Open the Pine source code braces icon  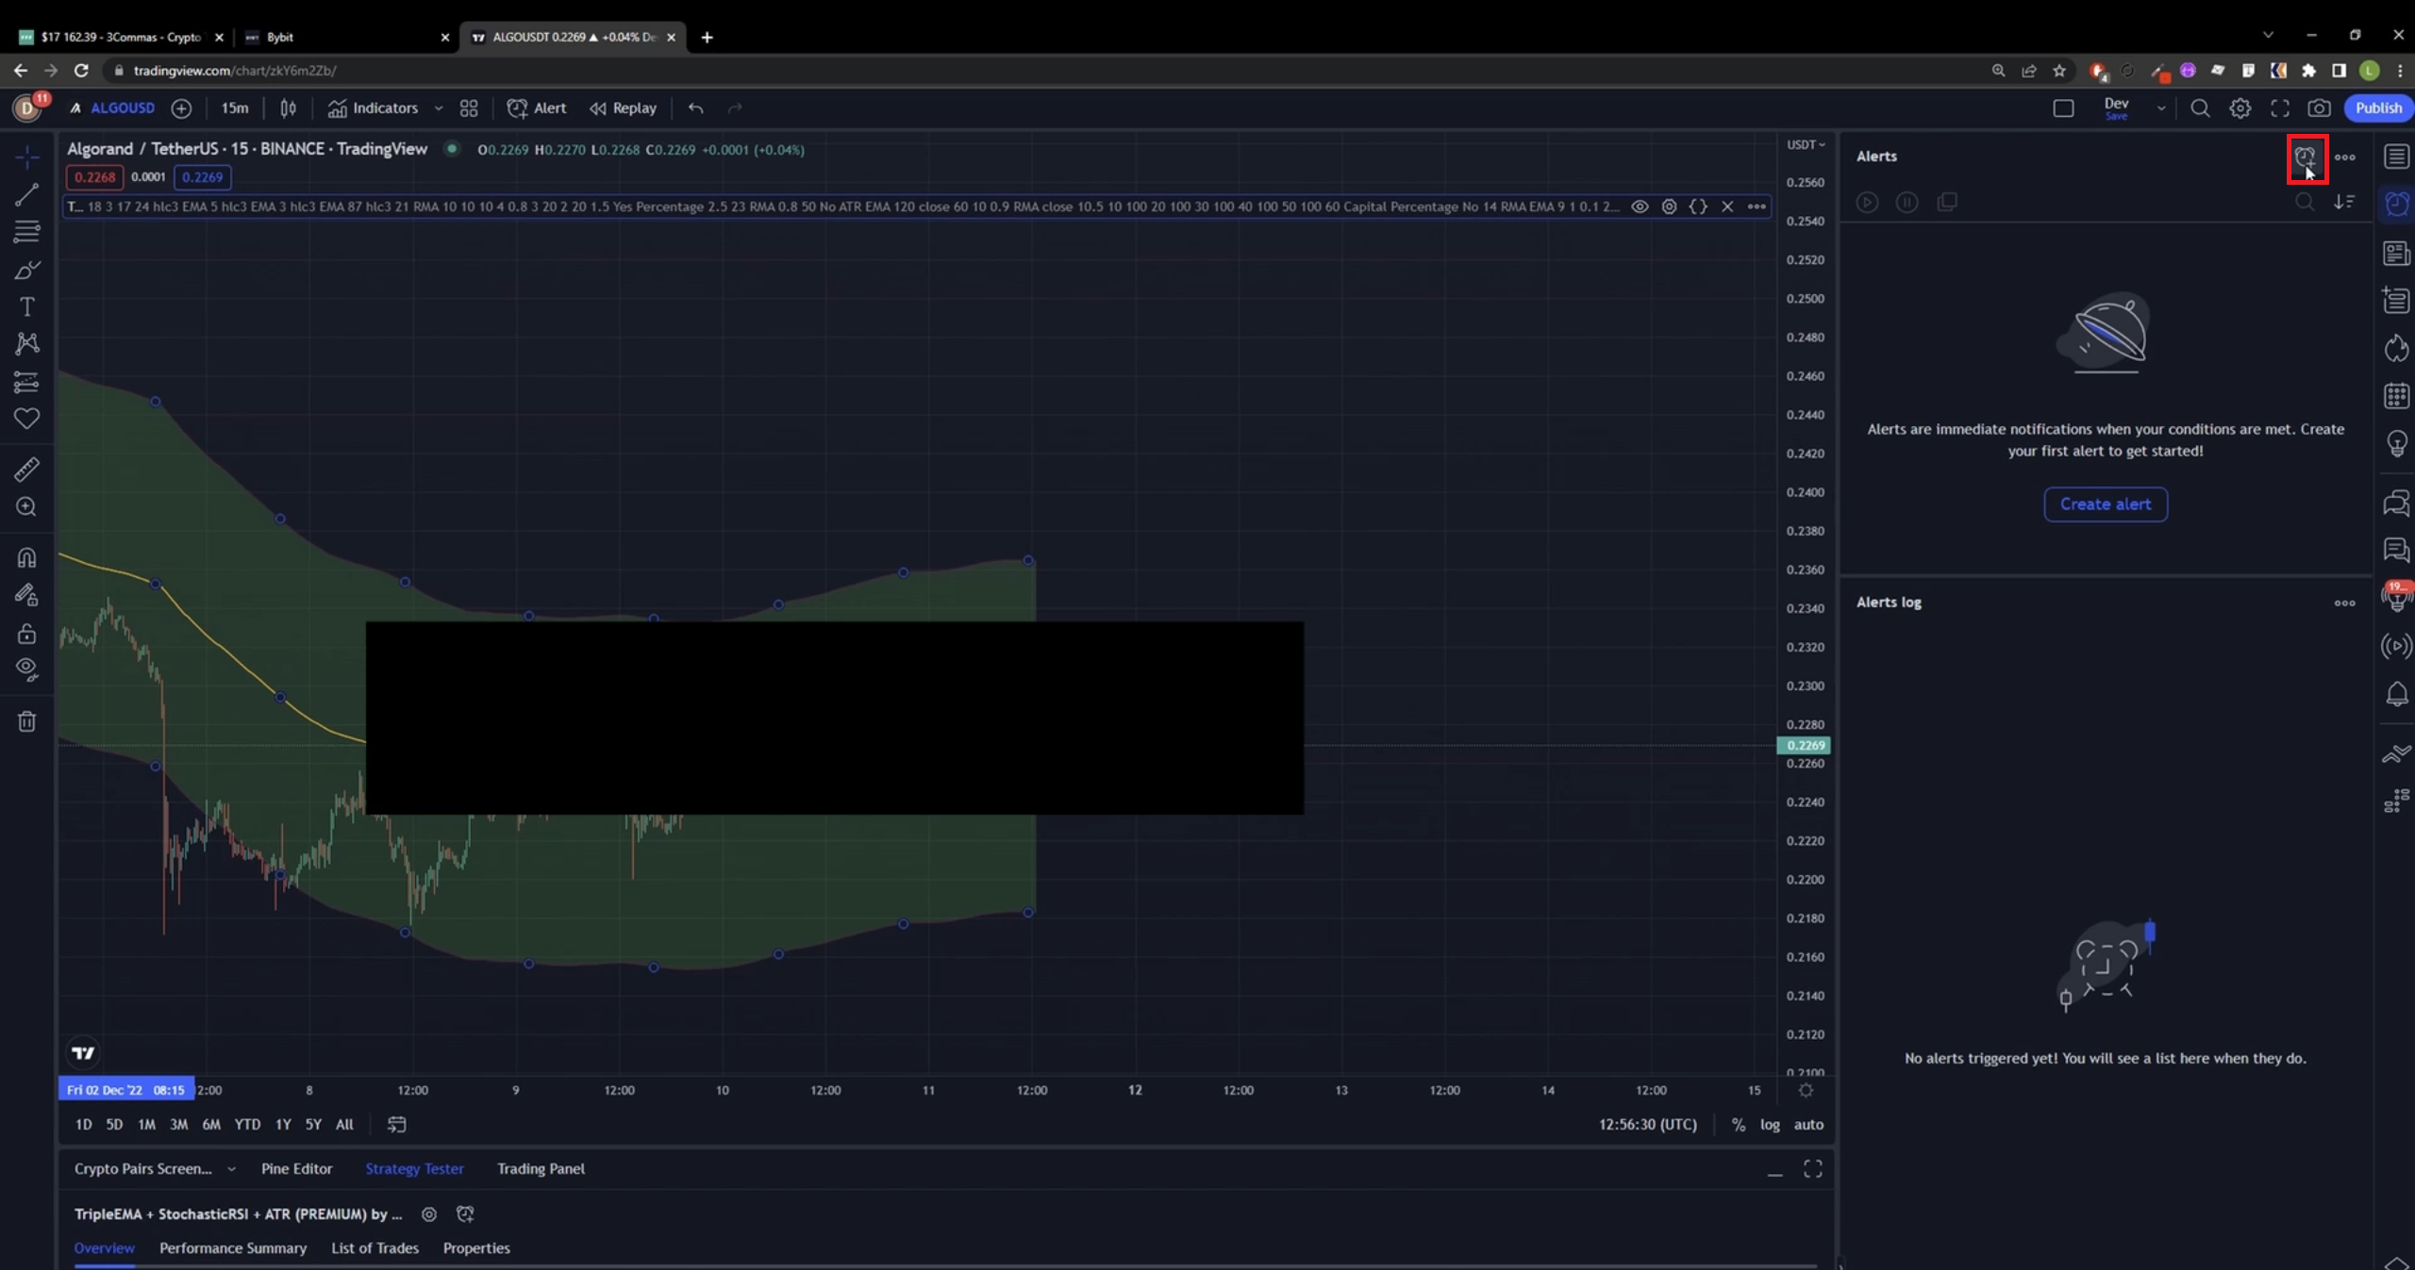tap(1698, 206)
